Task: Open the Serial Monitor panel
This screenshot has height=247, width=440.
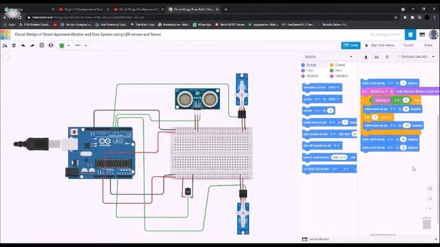Action: [316, 239]
